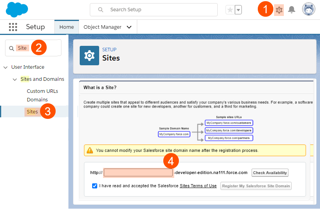The image size is (320, 209).
Task: Select User Interface in the tree
Action: (28, 67)
